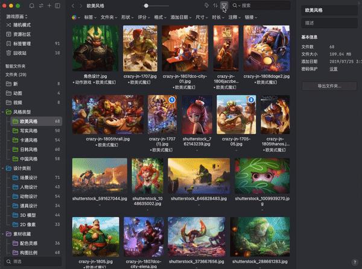Image resolution: width=362 pixels, height=269 pixels.
Task: Open the 文件夹 filter dropdown
Action: tap(109, 17)
